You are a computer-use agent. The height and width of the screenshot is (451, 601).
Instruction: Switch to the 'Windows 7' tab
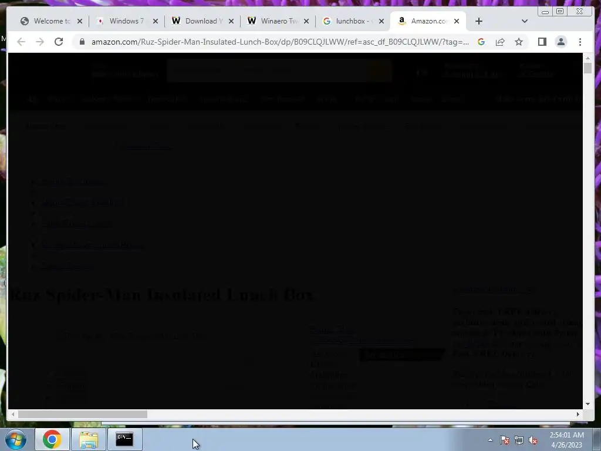pyautogui.click(x=127, y=21)
